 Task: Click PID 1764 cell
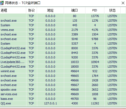tap(95, 76)
